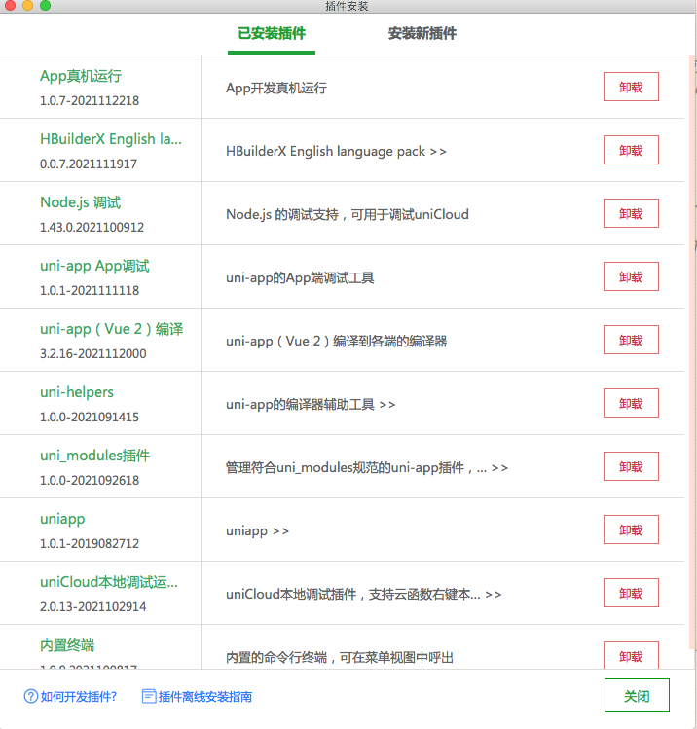
Task: Expand the uniapp description with >>
Action: pyautogui.click(x=280, y=530)
